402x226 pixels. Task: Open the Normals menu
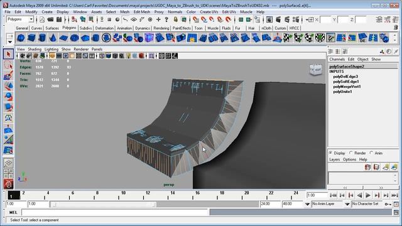point(175,12)
